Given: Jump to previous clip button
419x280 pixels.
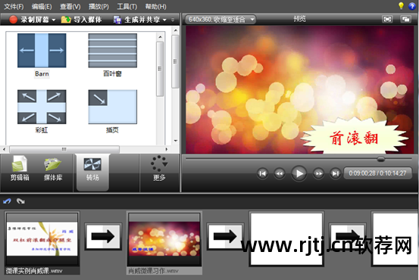Looking at the screenshot, I should (x=262, y=173).
